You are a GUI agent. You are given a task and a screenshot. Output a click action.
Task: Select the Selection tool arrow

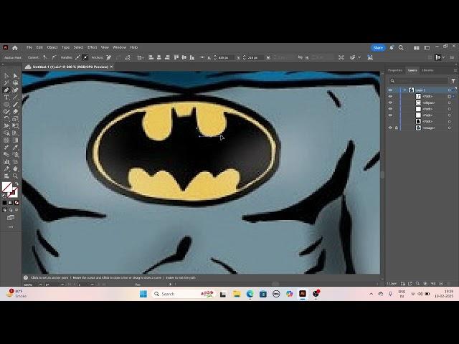click(x=6, y=76)
